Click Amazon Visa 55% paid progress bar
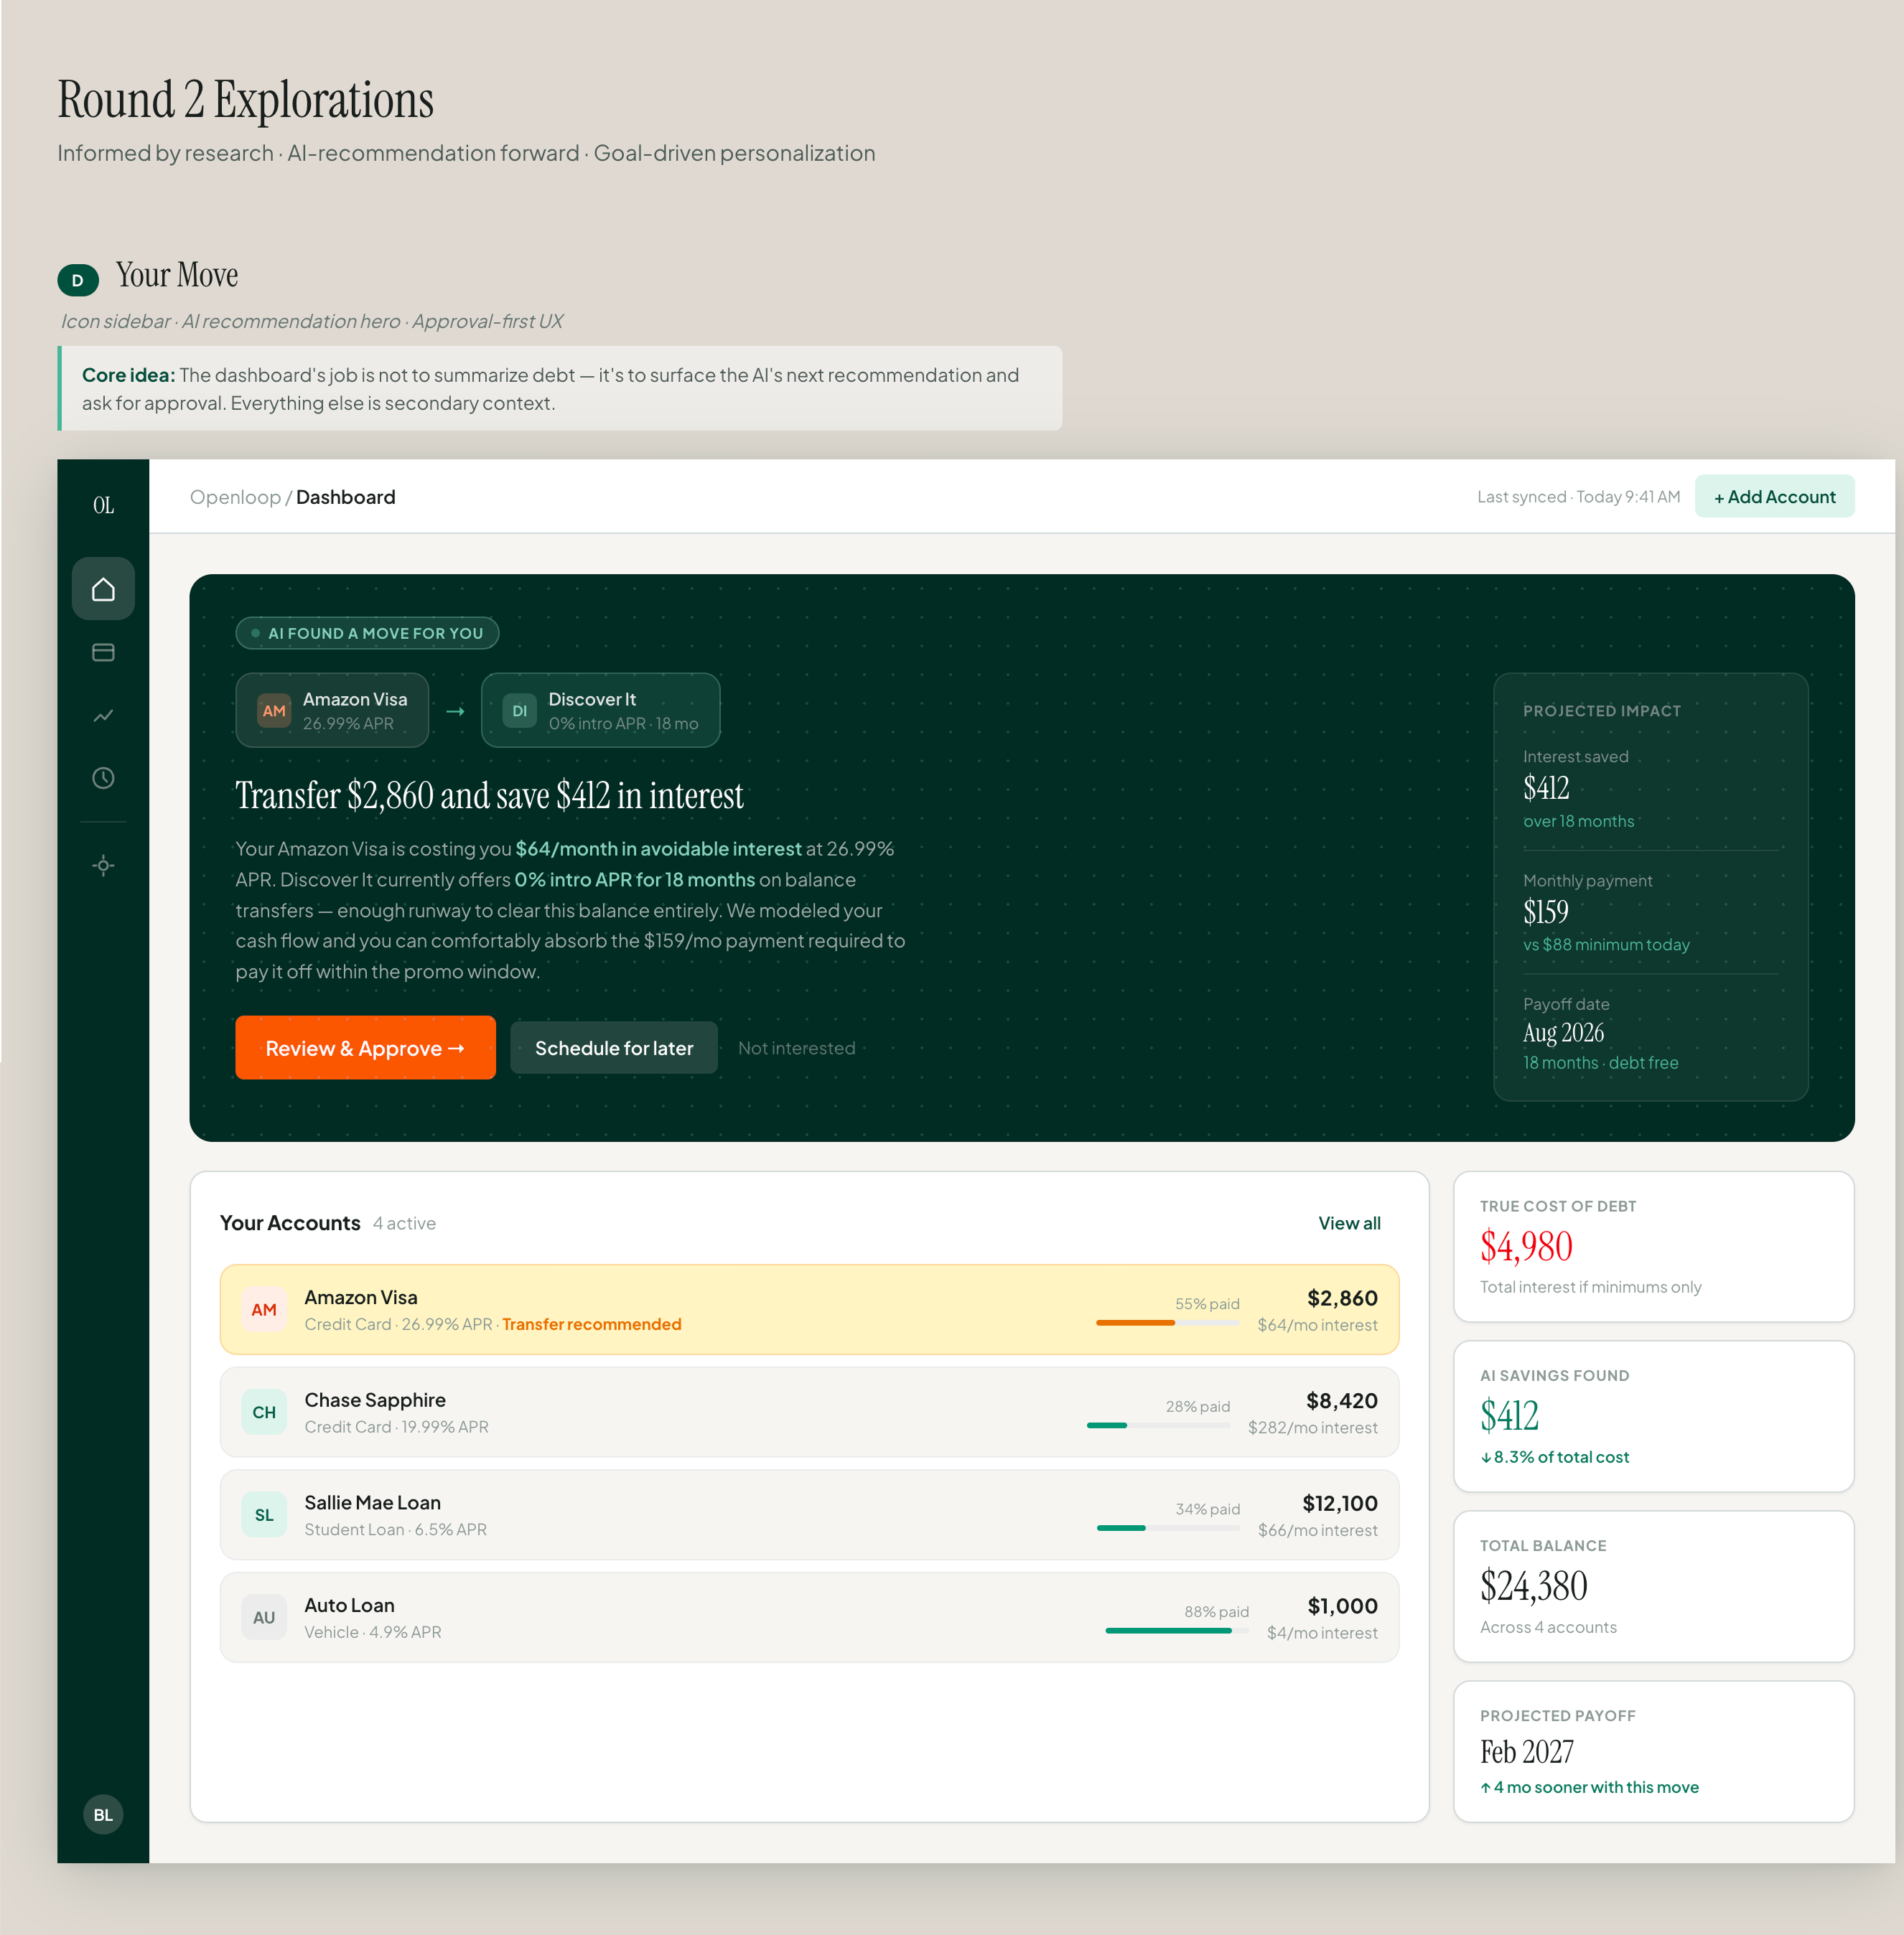This screenshot has height=1935, width=1904. (1168, 1323)
